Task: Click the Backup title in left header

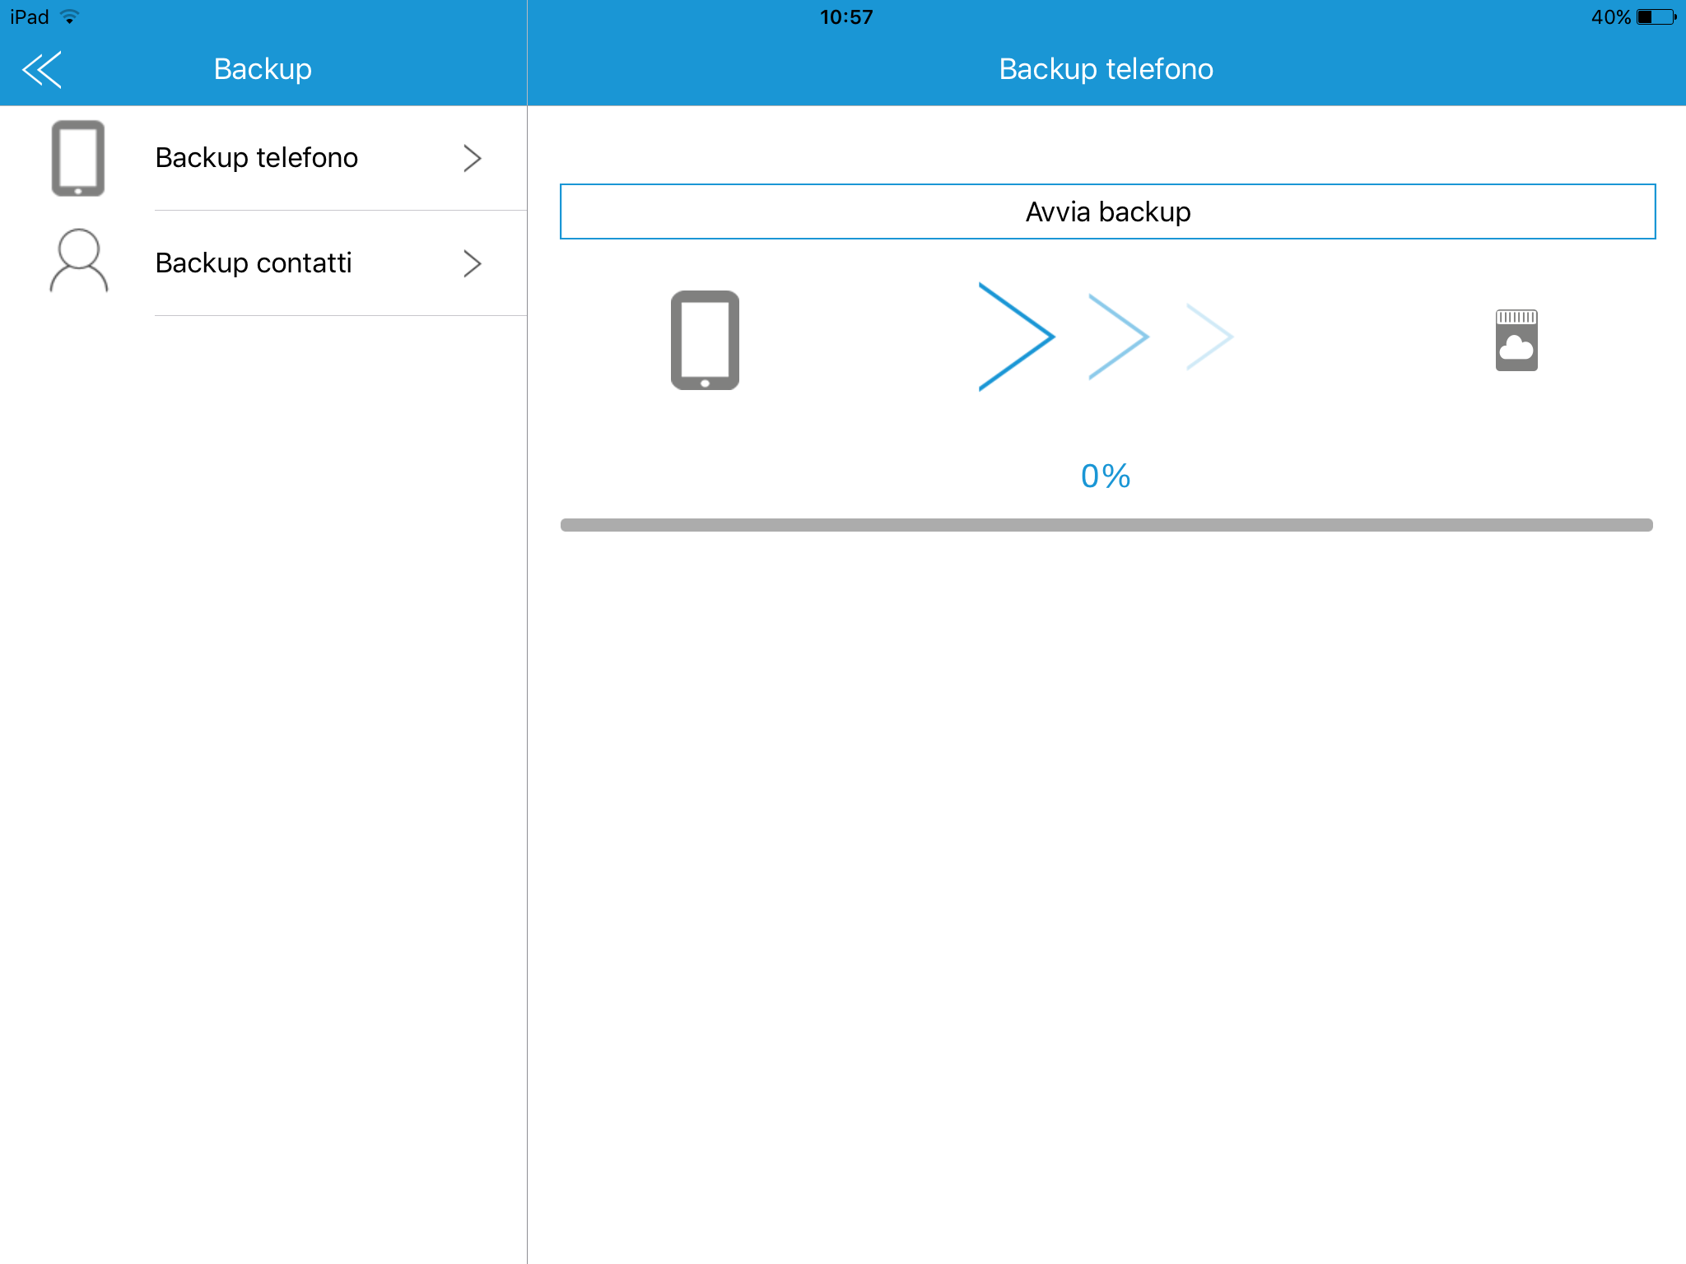Action: point(263,69)
